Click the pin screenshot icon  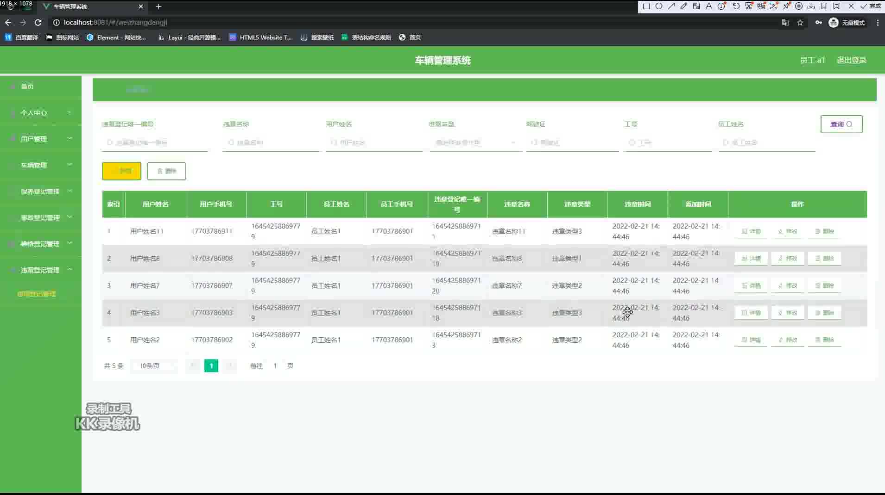[786, 6]
